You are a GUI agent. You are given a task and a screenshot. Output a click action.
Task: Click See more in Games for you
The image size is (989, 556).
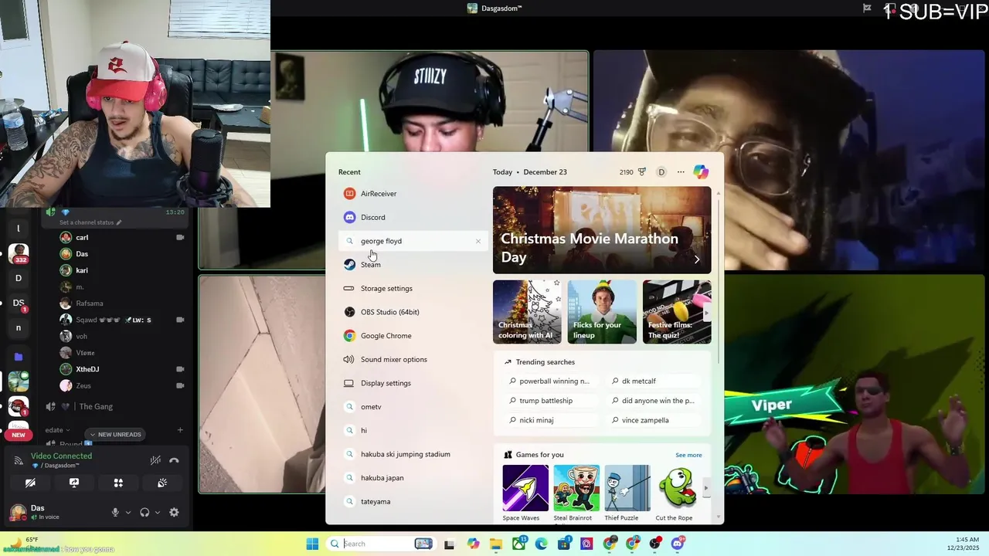pos(688,455)
